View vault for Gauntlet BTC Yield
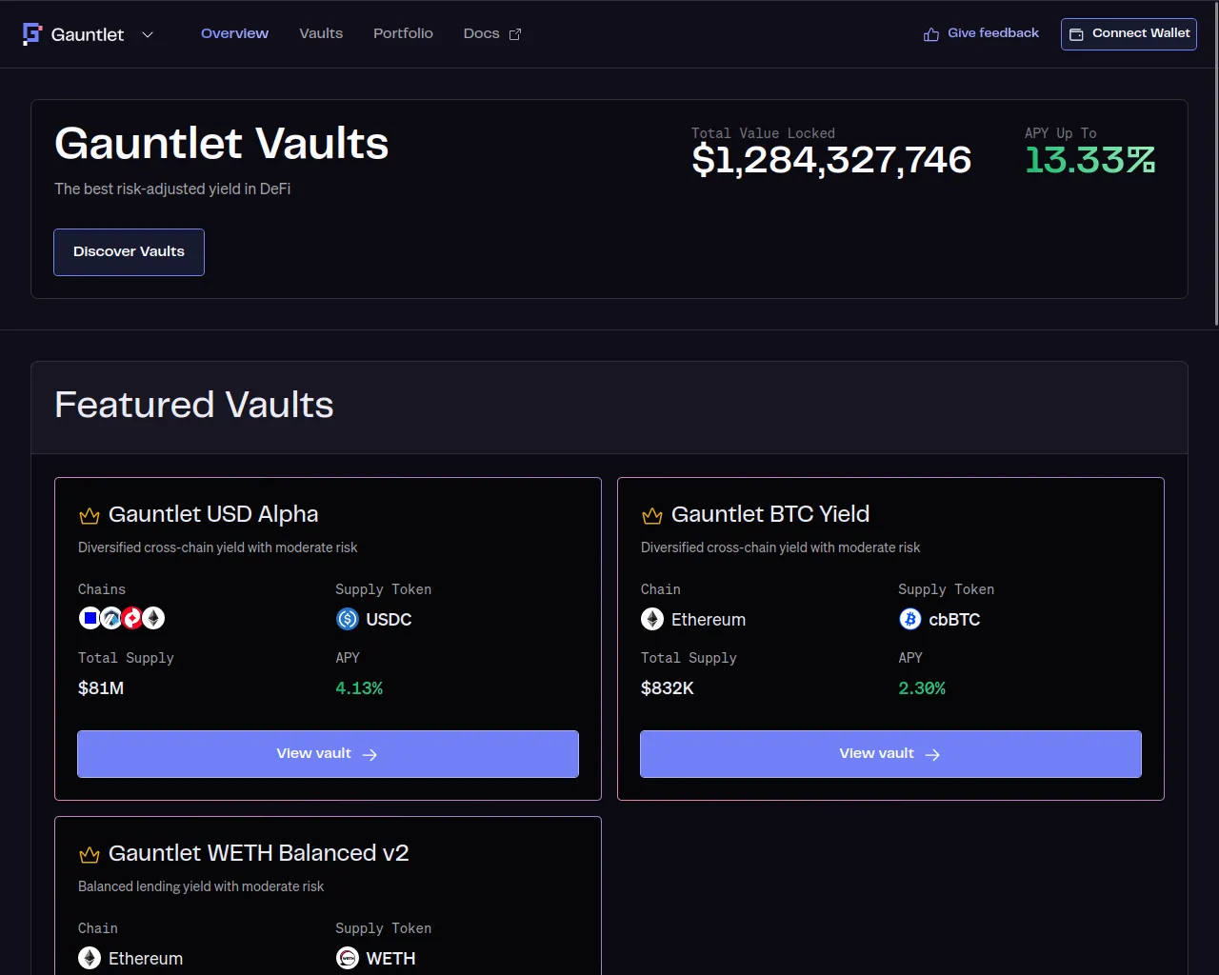The image size is (1219, 975). (890, 754)
